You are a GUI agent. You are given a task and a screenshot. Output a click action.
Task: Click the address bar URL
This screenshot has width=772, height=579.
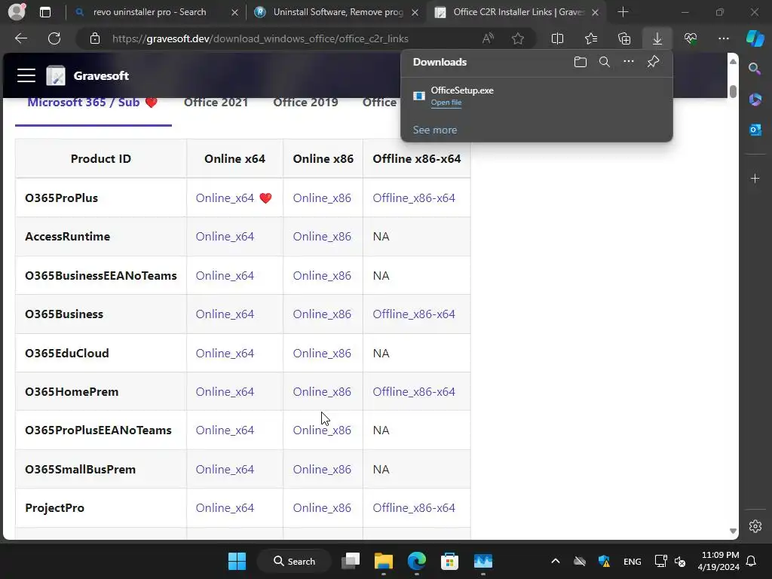pyautogui.click(x=260, y=38)
